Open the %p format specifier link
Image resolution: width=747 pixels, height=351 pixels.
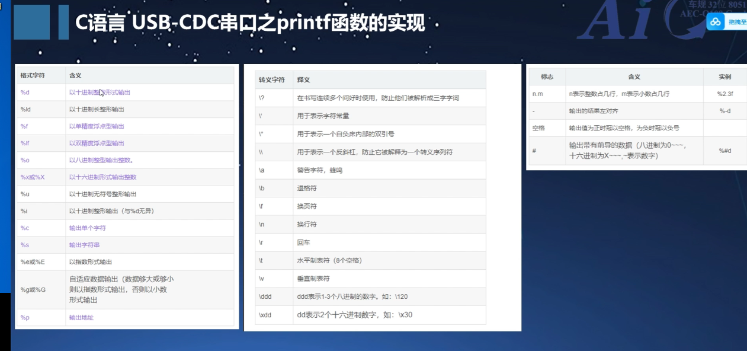click(25, 317)
